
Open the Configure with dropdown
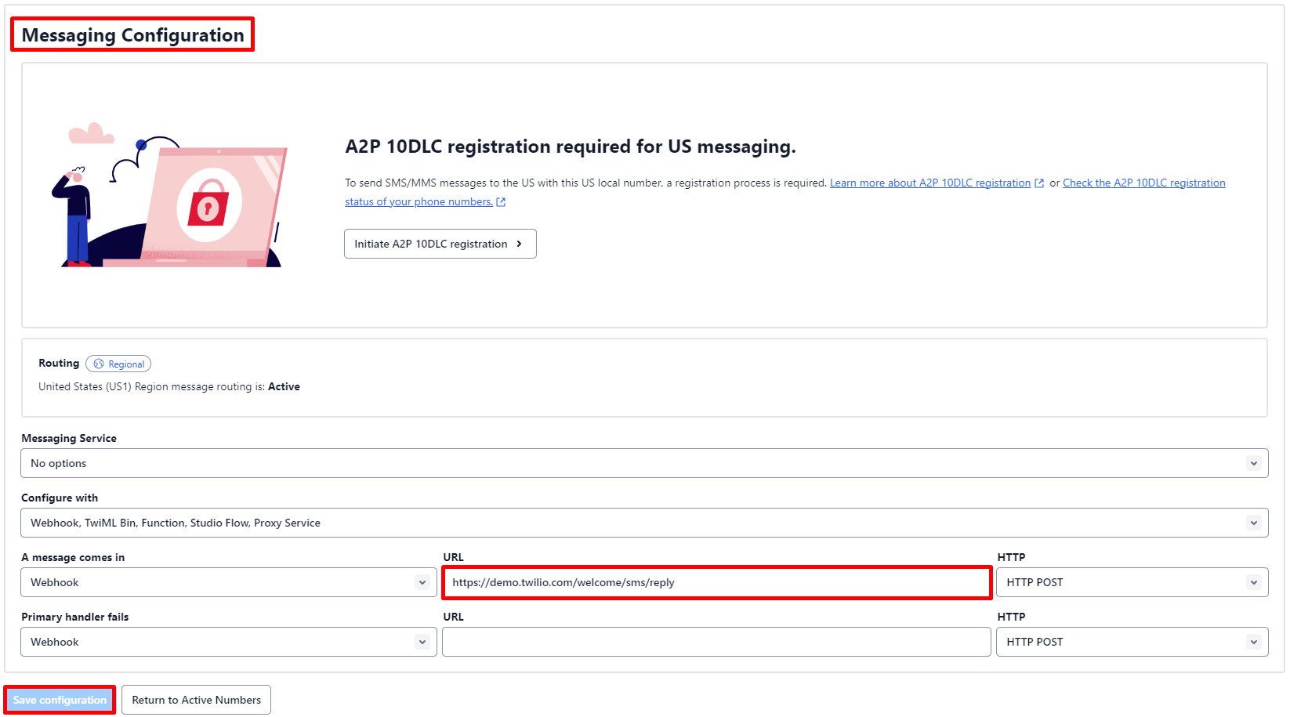[643, 523]
